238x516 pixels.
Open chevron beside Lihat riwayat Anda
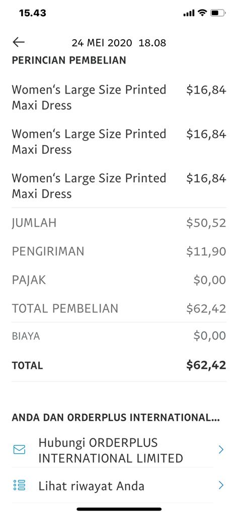221,485
